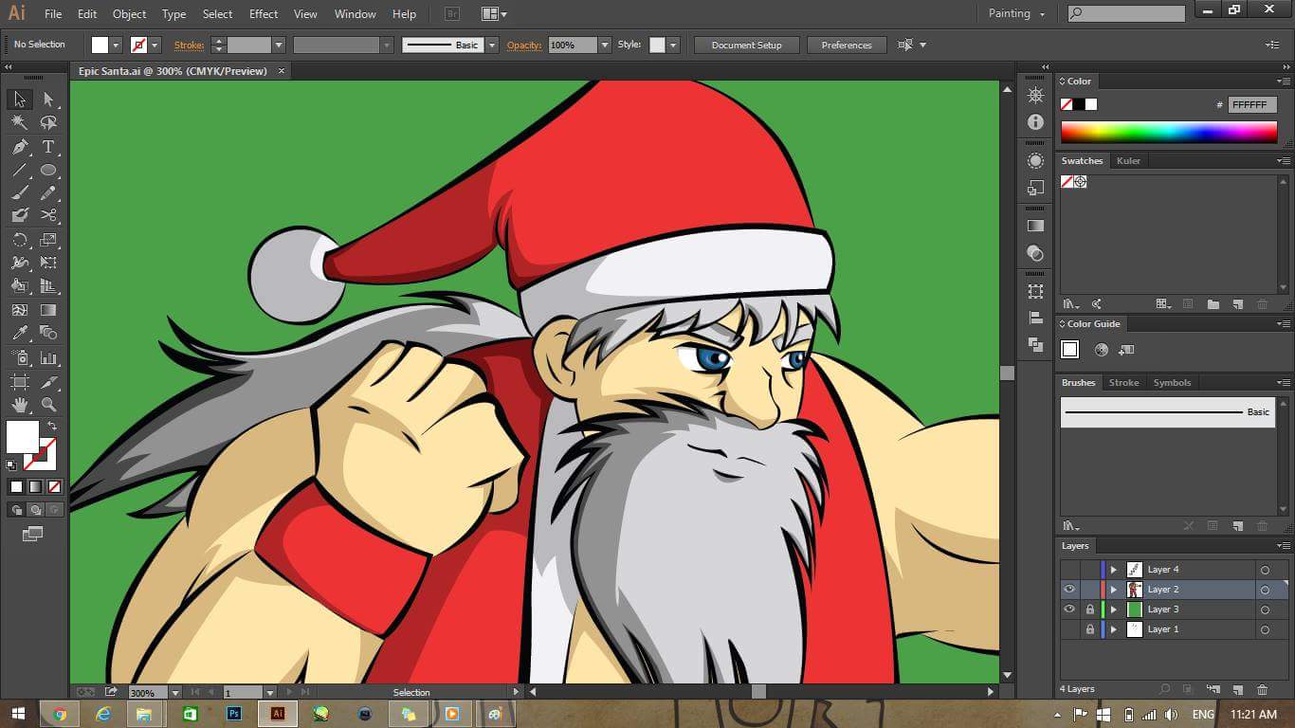Select the Lasso tool
The image size is (1295, 728).
coord(48,123)
